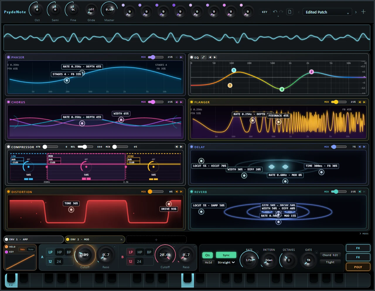The height and width of the screenshot is (291, 375).
Task: Move the EQ effect left in chain
Action: coord(210,57)
